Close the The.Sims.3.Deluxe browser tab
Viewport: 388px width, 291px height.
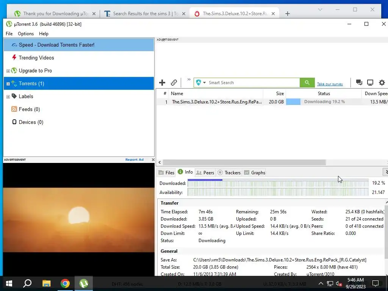pyautogui.click(x=273, y=14)
